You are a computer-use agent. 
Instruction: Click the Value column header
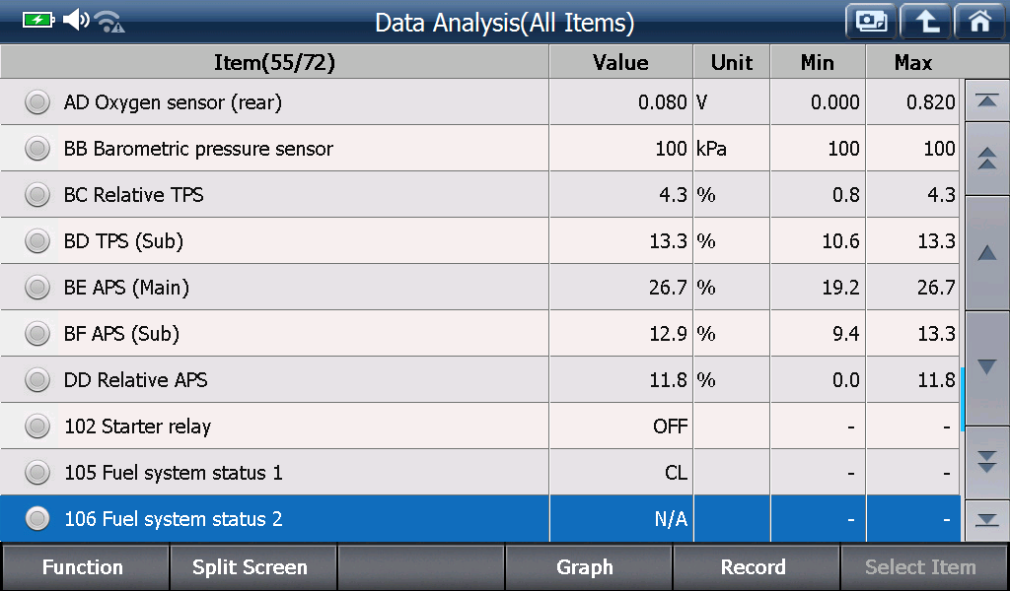pyautogui.click(x=621, y=62)
